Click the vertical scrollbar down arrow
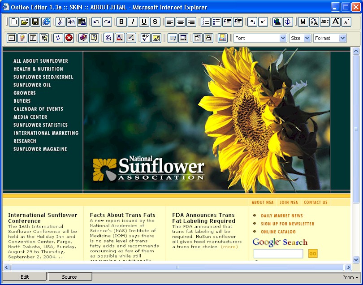 [356, 259]
